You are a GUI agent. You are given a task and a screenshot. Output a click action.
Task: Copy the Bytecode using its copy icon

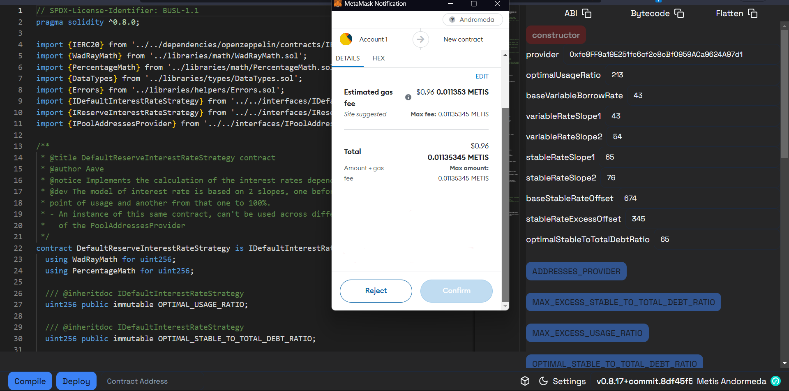(679, 14)
